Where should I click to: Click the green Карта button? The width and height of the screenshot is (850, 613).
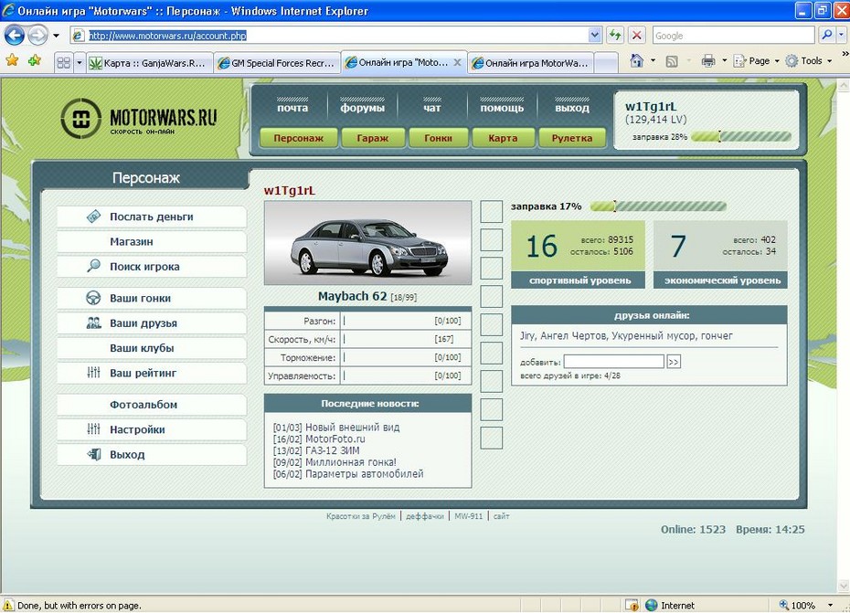point(503,138)
